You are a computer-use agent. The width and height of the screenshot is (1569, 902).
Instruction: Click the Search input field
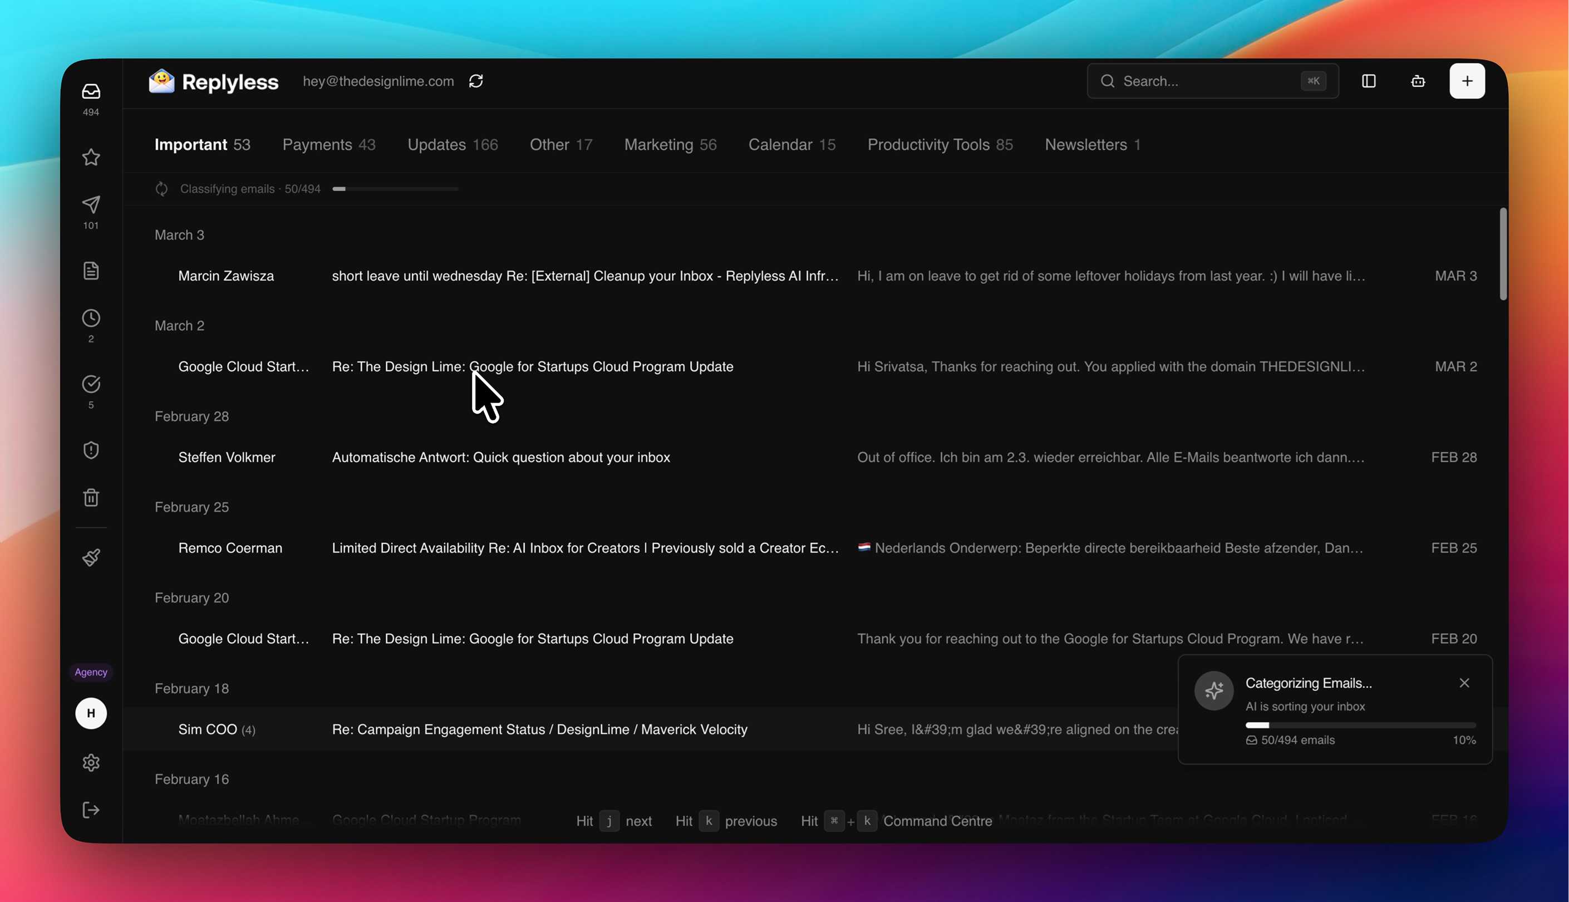pos(1204,81)
